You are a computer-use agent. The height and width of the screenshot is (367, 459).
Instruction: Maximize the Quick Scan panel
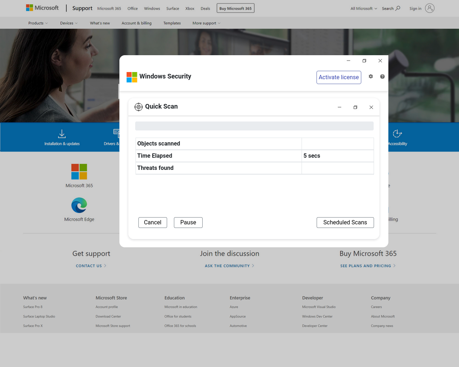click(355, 107)
